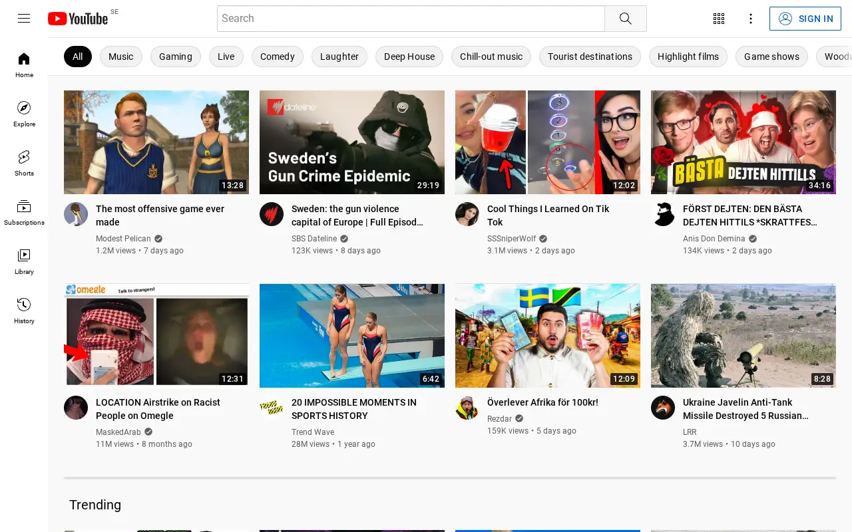Open the diving sports moments thumbnail

coord(352,336)
